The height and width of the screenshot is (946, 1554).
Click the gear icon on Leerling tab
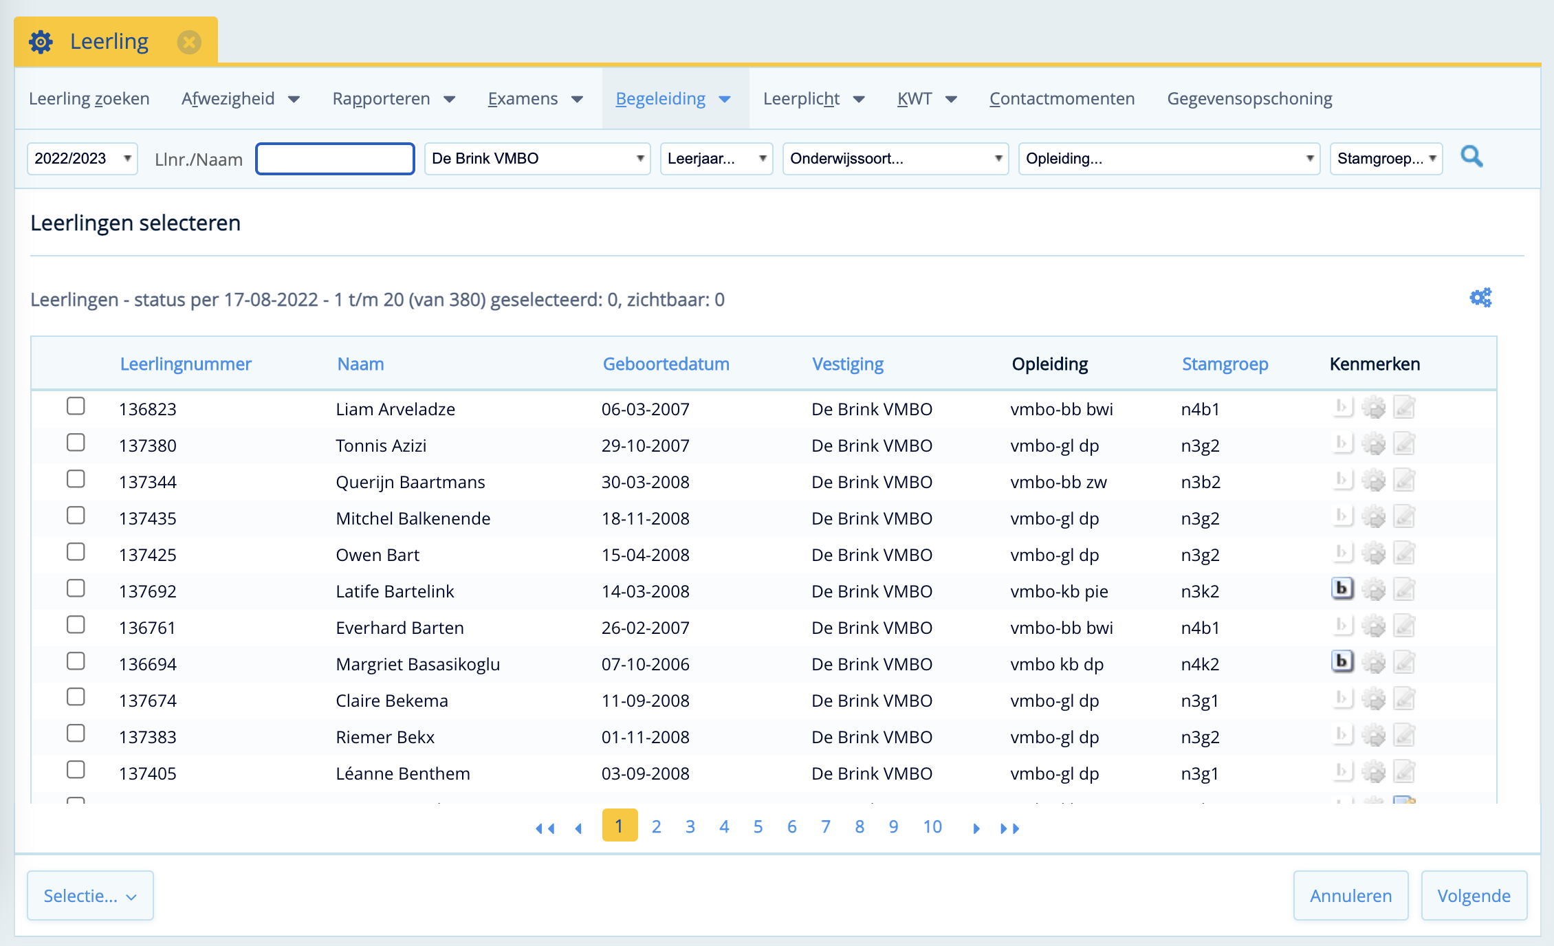[41, 42]
